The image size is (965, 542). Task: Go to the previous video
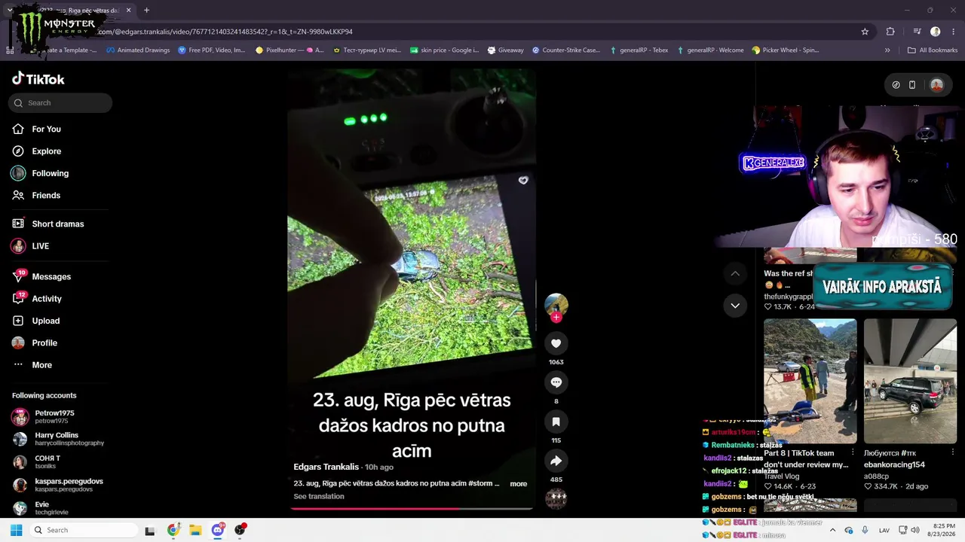[x=735, y=273]
